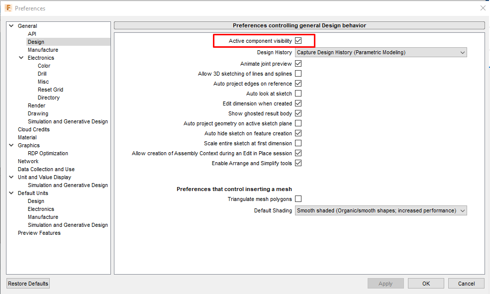
Task: Enable Allow 3D sketching of lines and splines
Action: [298, 73]
